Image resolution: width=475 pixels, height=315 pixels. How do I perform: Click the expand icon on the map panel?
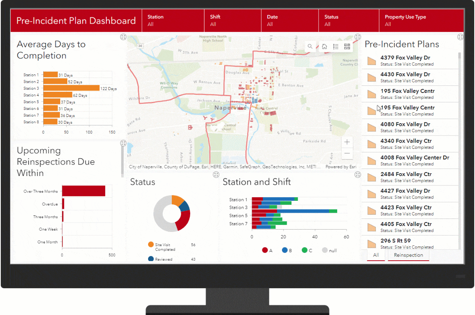(x=358, y=36)
